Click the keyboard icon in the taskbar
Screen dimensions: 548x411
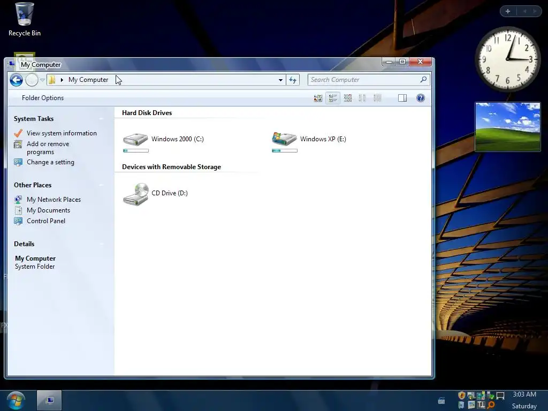pyautogui.click(x=442, y=401)
